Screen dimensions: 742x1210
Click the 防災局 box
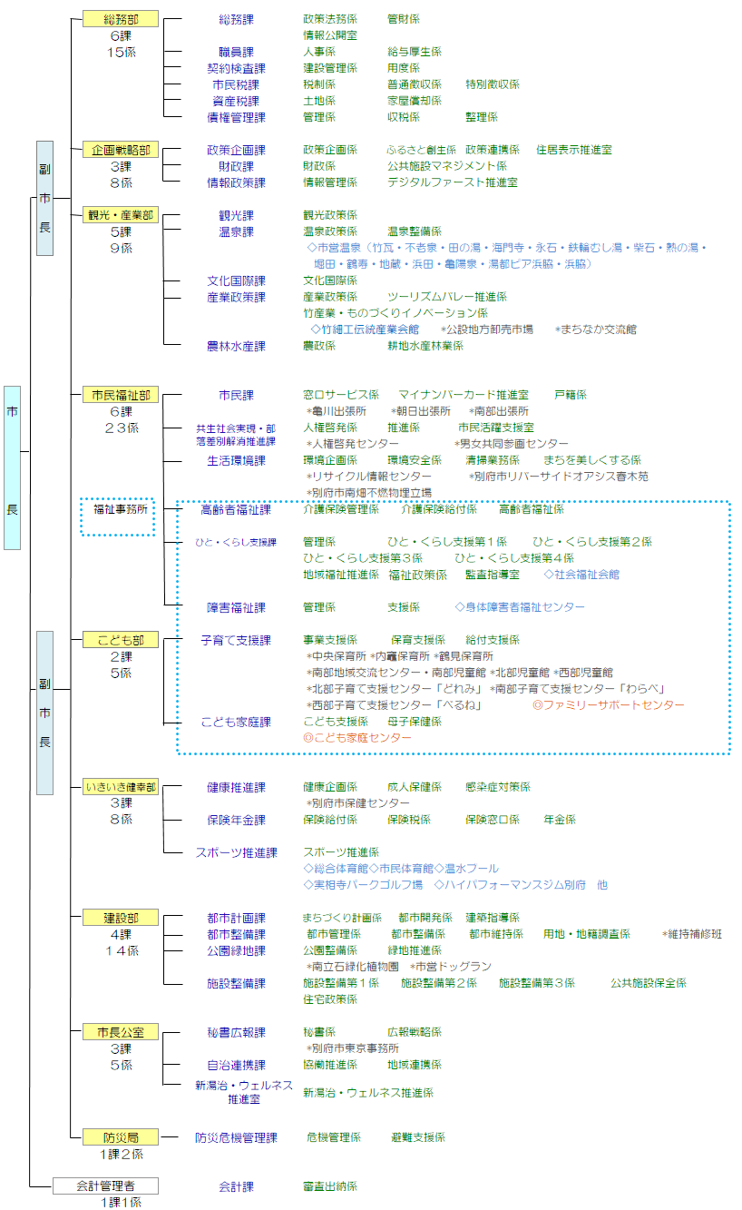121,1137
